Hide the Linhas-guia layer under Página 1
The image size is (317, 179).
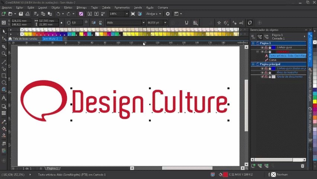click(262, 47)
